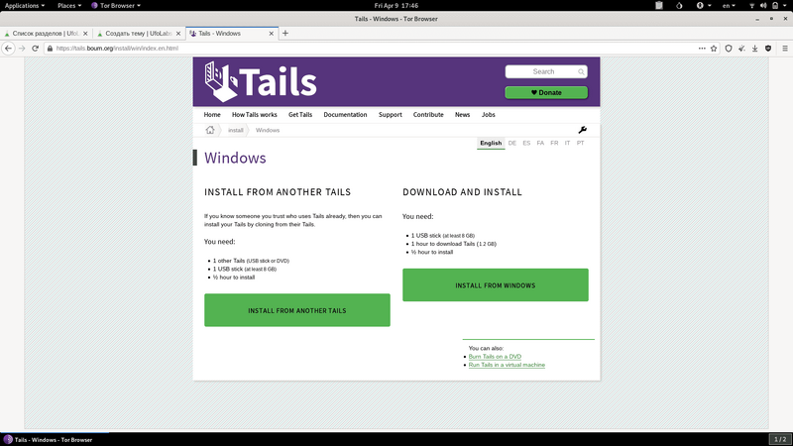Open How Tails works page
This screenshot has width=793, height=446.
click(x=255, y=115)
